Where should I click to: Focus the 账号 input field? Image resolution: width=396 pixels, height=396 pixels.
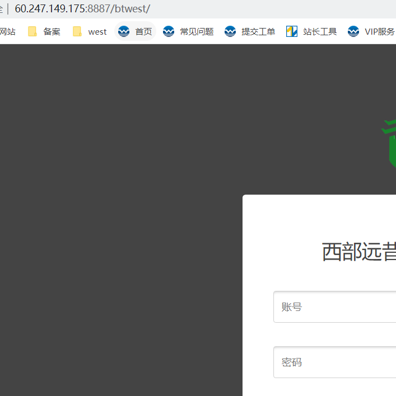click(334, 307)
